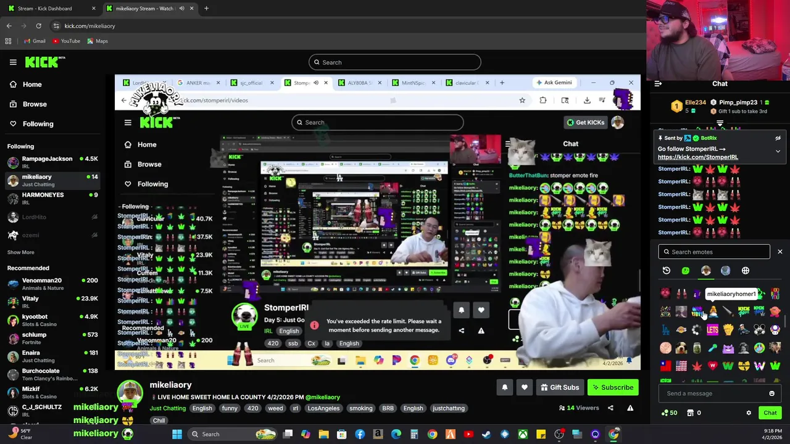Open the Just Chatting category link
790x444 pixels.
click(x=167, y=408)
